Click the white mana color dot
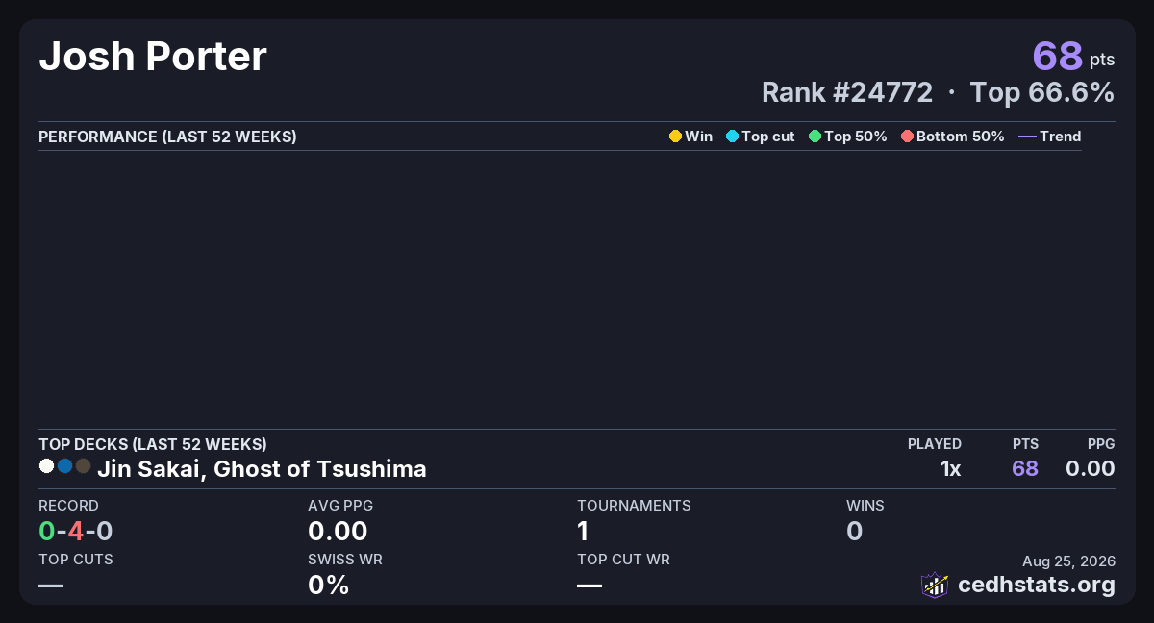The image size is (1154, 623). 46,466
